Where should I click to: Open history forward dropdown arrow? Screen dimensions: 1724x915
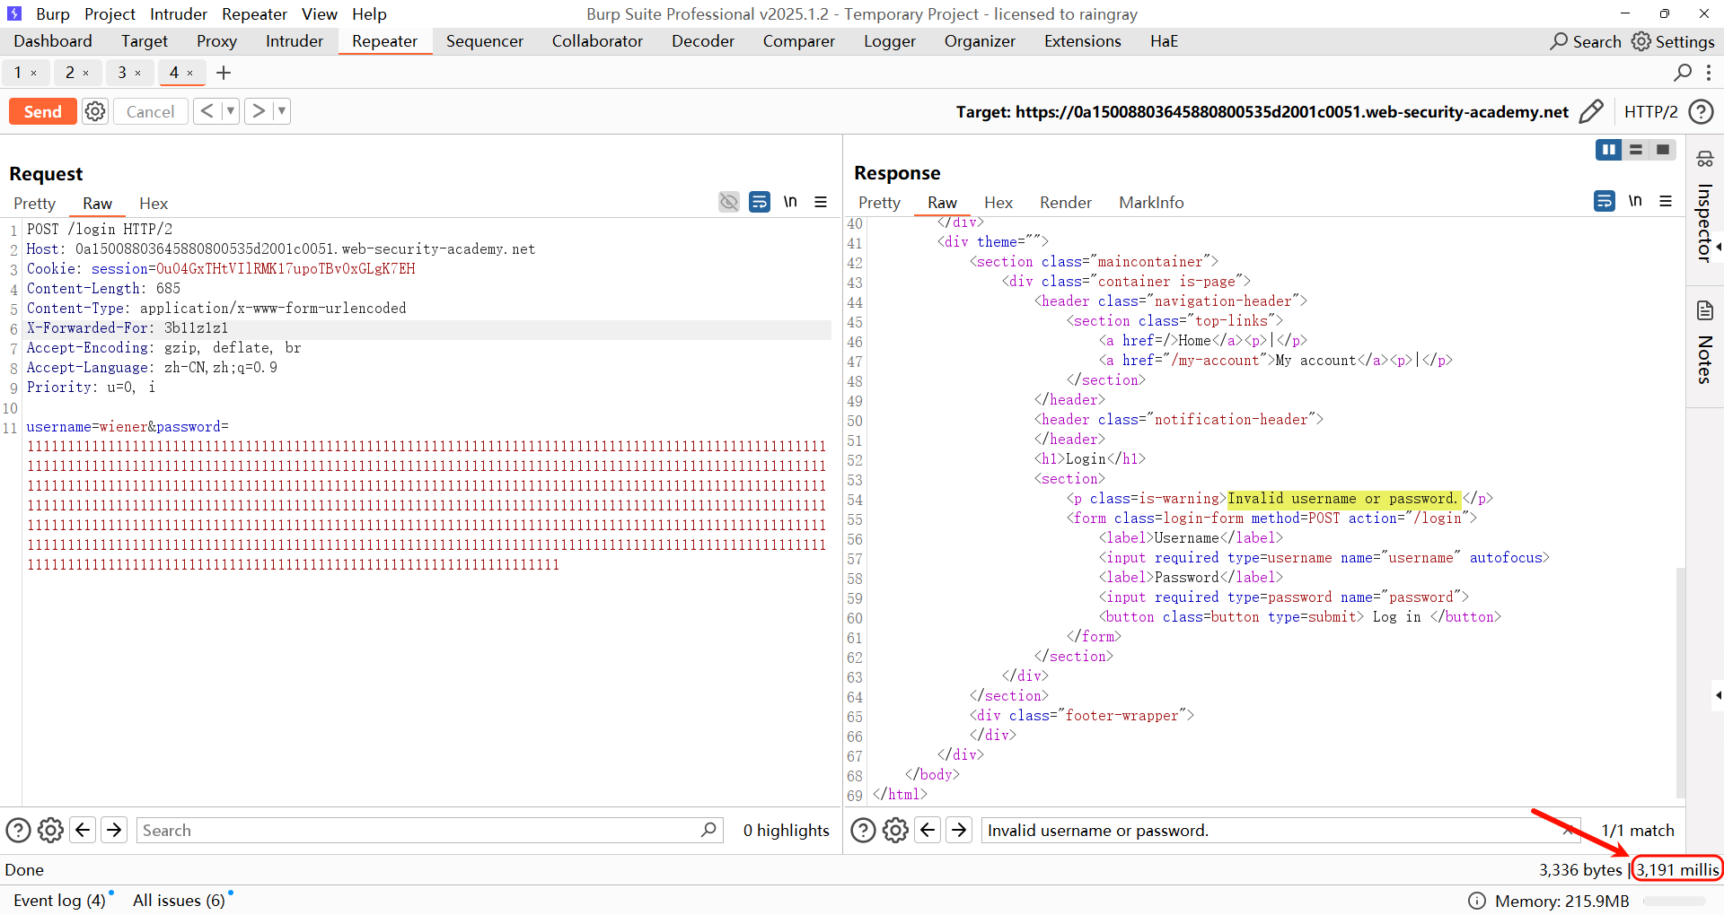pyautogui.click(x=282, y=111)
